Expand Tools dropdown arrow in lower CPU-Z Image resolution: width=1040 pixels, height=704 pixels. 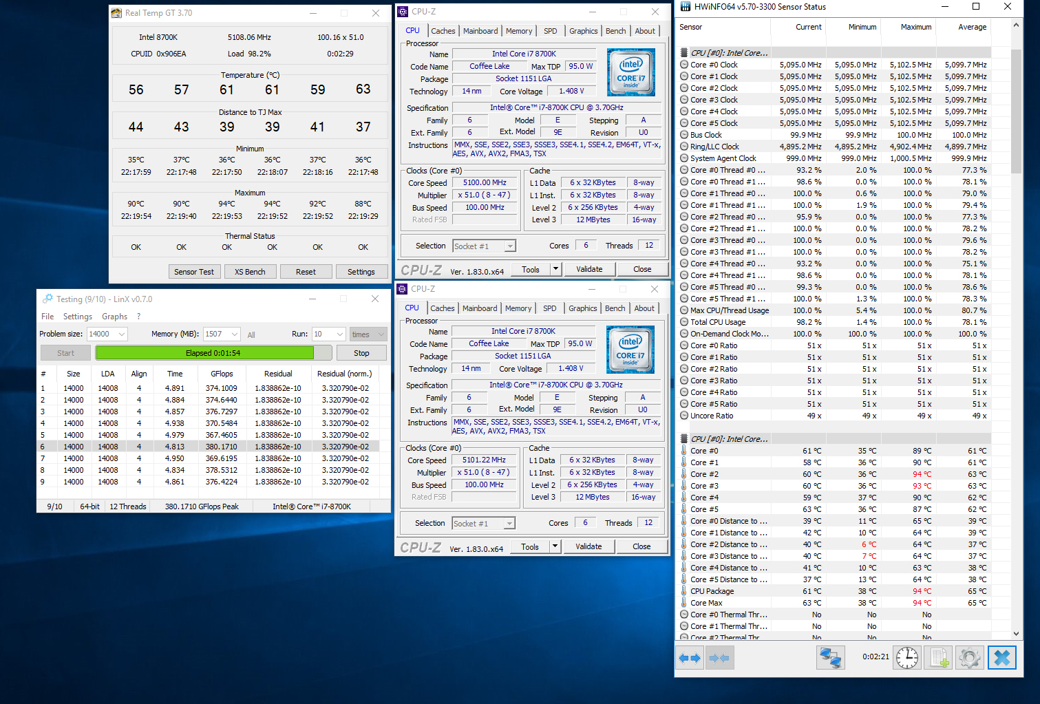(x=555, y=546)
